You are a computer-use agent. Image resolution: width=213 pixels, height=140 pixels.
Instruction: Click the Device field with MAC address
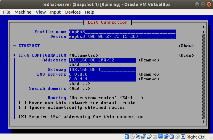click(x=122, y=37)
